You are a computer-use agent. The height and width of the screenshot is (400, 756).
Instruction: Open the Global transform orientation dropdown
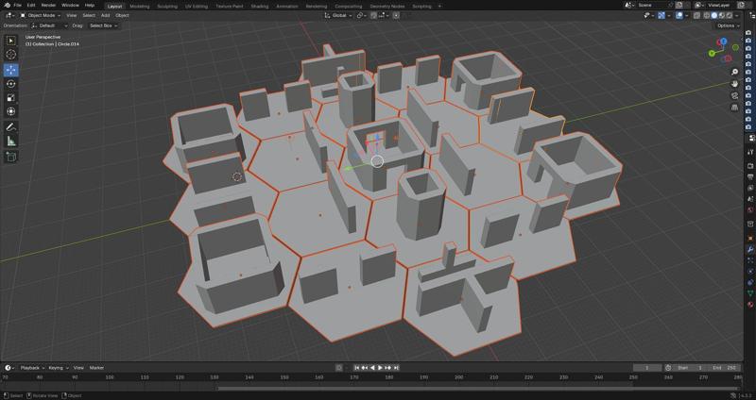337,15
